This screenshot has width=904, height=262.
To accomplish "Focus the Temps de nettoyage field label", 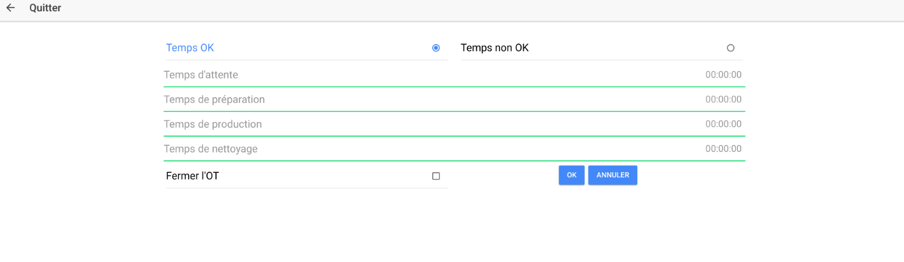I will click(x=210, y=149).
